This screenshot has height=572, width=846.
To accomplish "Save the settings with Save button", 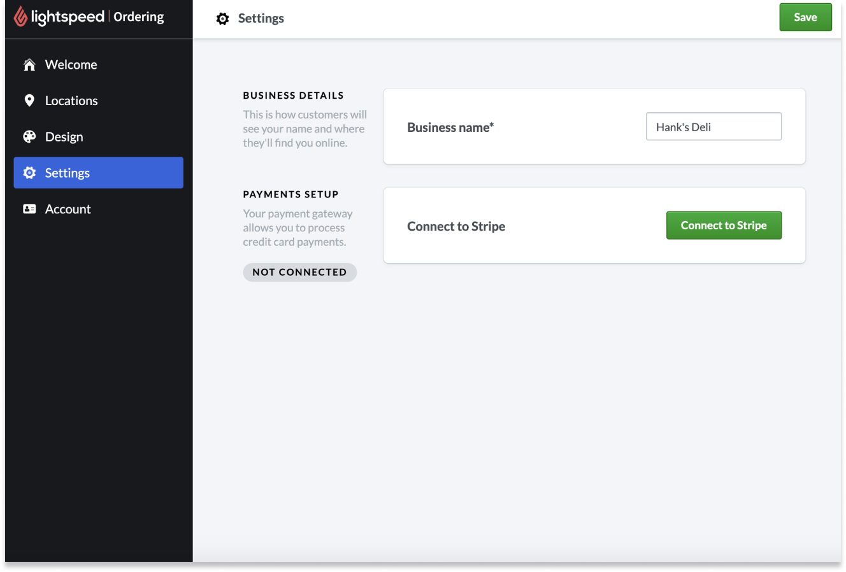I will pos(805,17).
